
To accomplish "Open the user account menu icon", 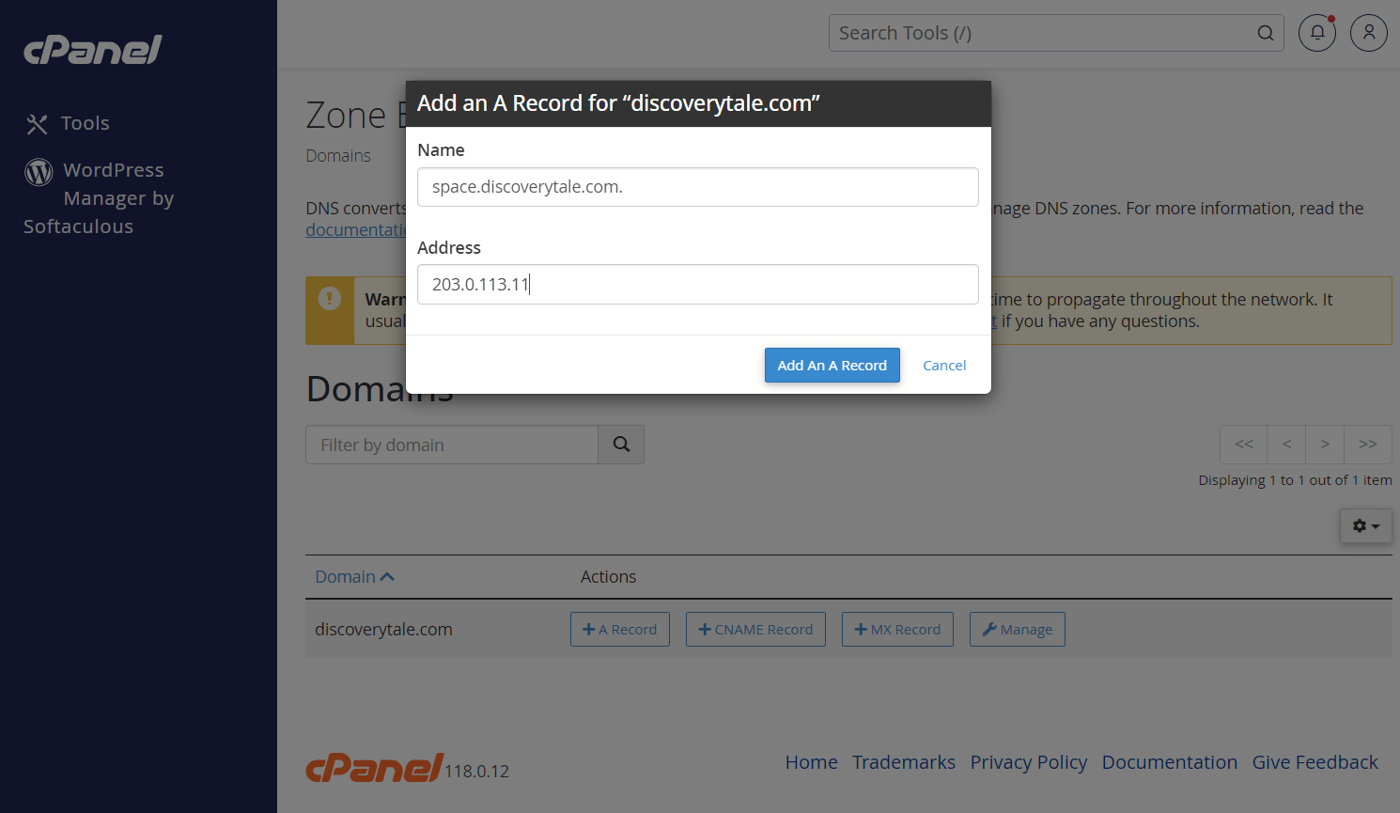I will coord(1369,33).
